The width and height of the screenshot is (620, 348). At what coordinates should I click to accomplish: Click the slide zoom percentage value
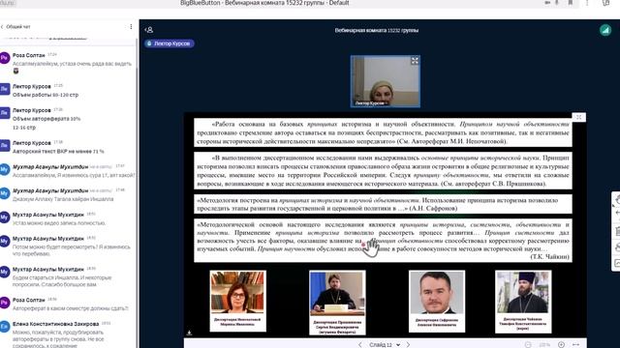(x=544, y=345)
